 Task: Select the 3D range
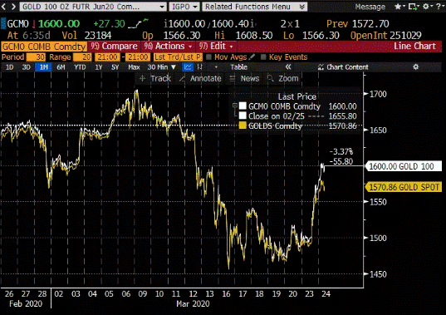pos(27,67)
